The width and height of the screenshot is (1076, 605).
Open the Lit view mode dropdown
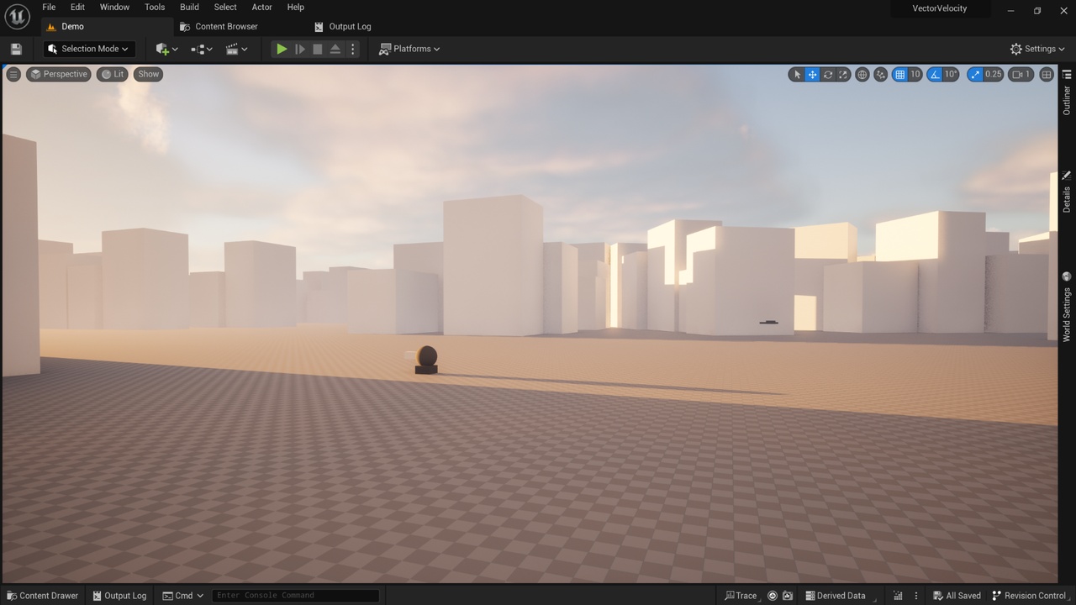coord(112,74)
